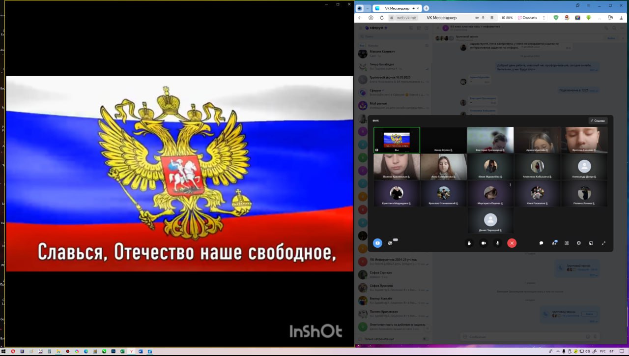Open the green shield protection extension
Viewport: 629px width, 356px height.
coord(556,18)
